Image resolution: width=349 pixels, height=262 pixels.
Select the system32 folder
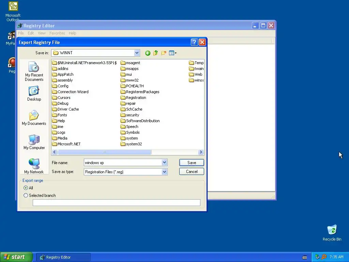(131, 144)
